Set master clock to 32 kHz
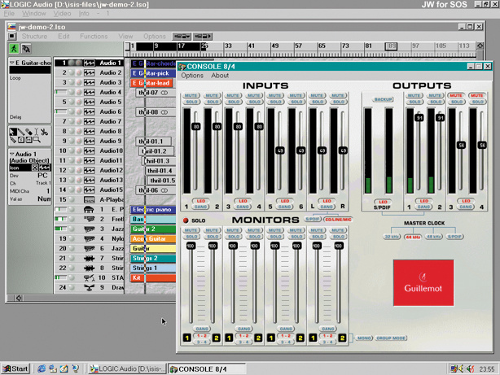 (392, 237)
